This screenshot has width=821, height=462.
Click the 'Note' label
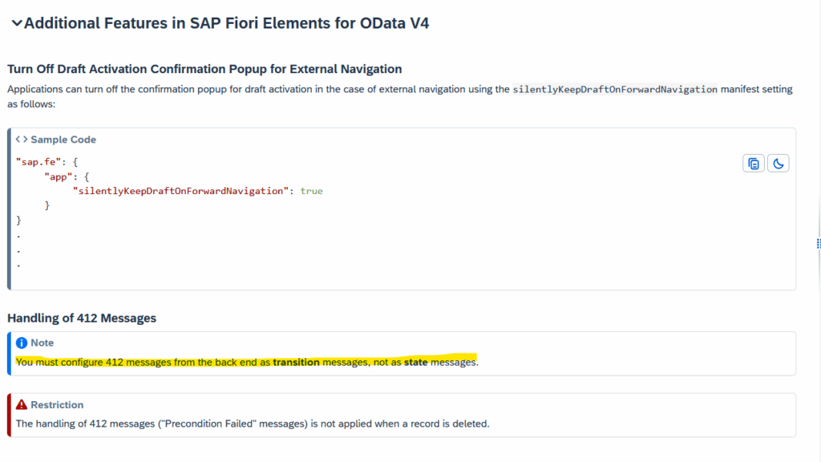(42, 342)
